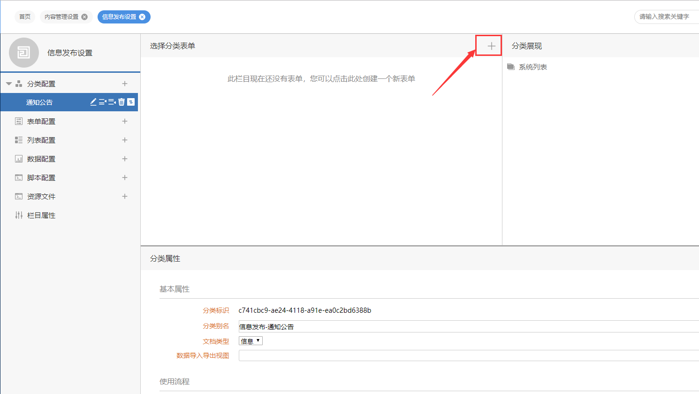Click the plus icon beside 分类配置
The width and height of the screenshot is (699, 394).
(125, 84)
